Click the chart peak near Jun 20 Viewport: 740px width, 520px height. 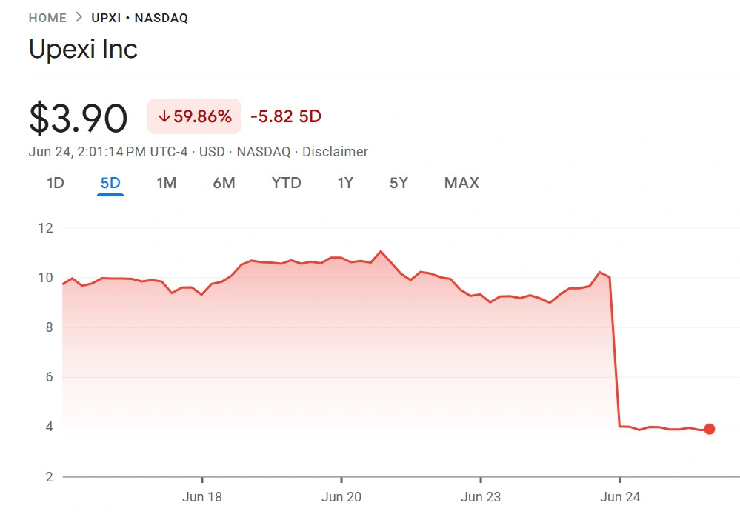[381, 252]
